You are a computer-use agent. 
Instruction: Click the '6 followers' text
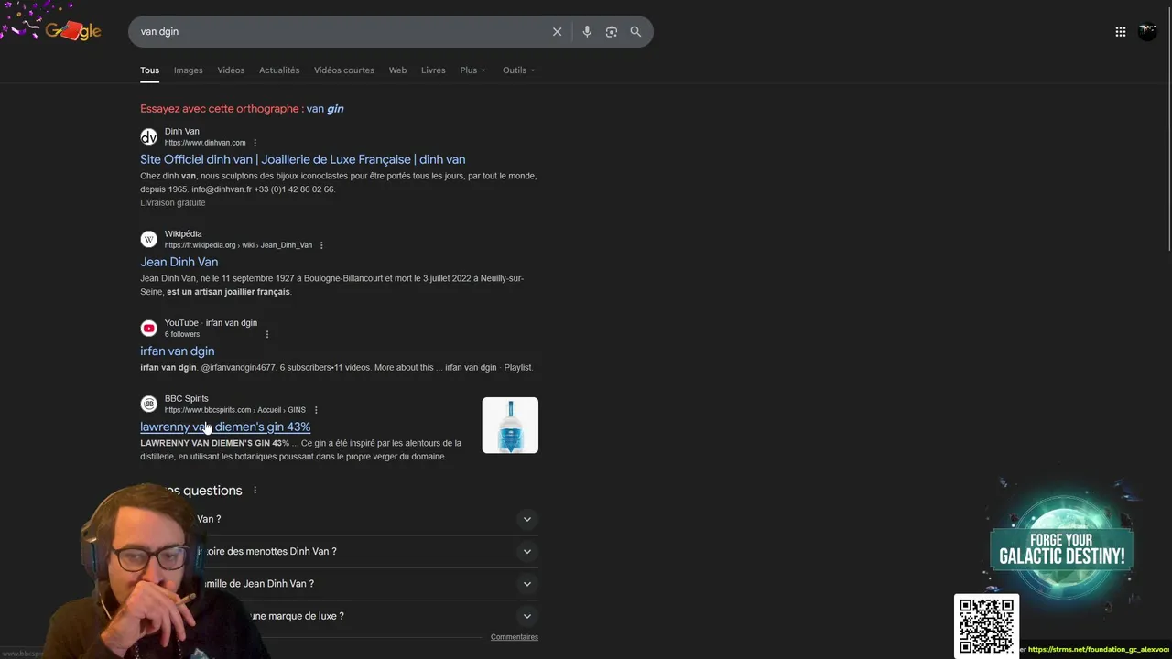point(182,334)
